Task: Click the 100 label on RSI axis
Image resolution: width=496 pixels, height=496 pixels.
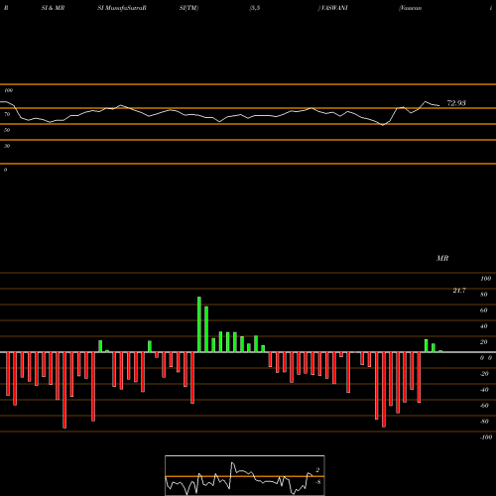Action: pos(9,90)
